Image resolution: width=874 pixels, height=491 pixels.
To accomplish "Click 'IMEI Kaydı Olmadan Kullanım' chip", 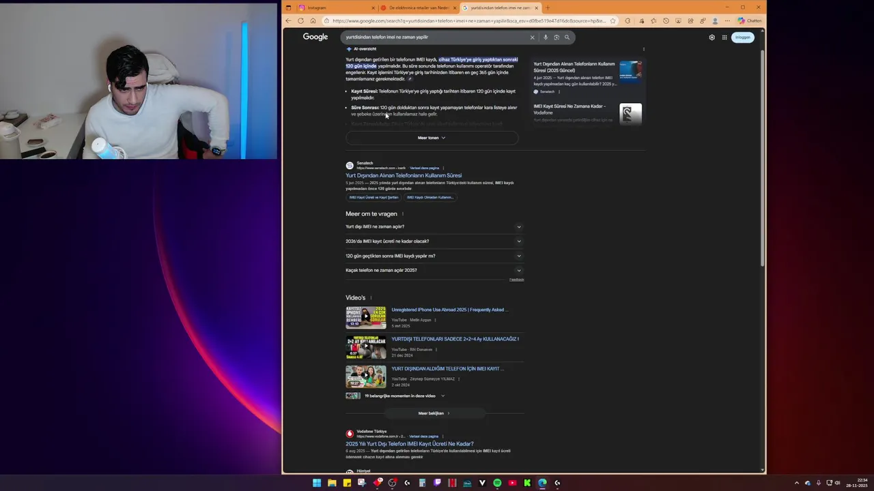I will coord(429,197).
